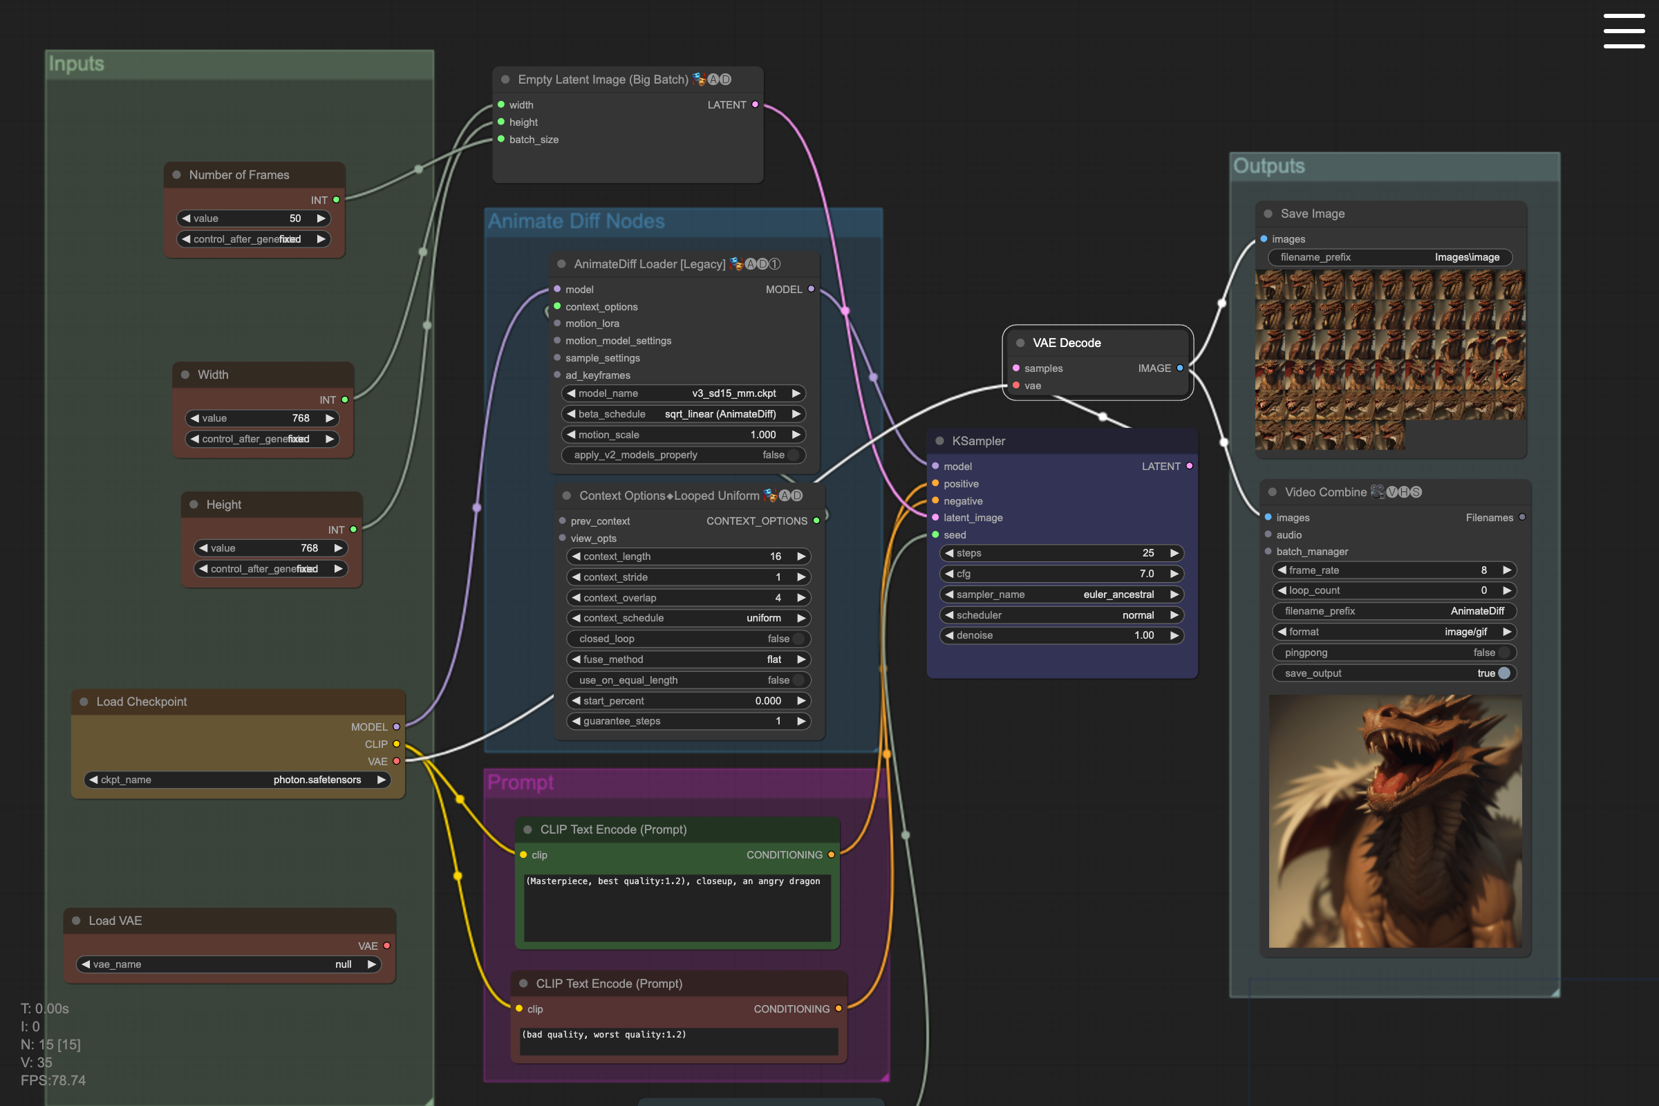Increase the steps value with right arrow
The image size is (1659, 1106).
1174,553
